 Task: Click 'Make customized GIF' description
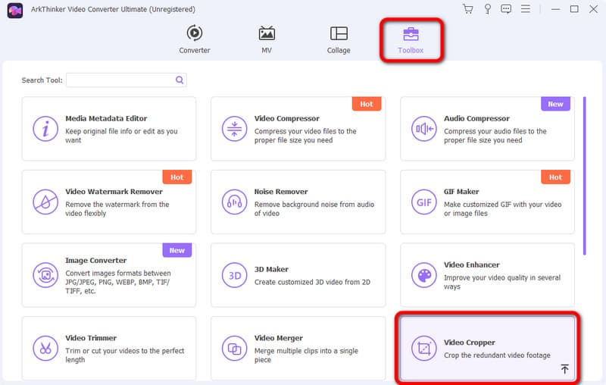click(x=502, y=208)
